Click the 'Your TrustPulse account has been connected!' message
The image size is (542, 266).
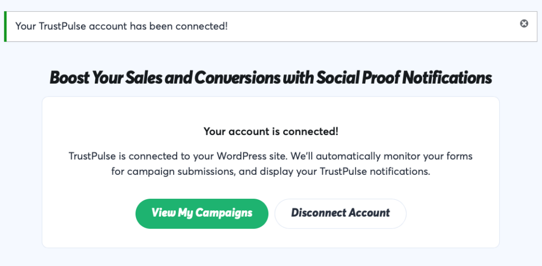(122, 26)
